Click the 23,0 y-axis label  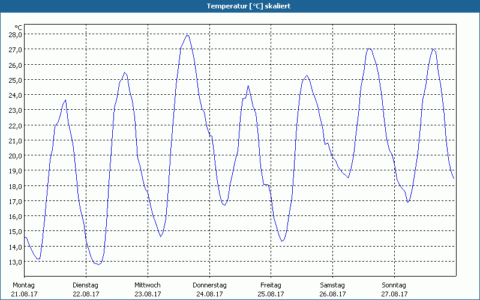click(15, 110)
